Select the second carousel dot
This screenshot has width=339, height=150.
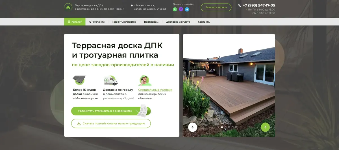click(x=225, y=127)
